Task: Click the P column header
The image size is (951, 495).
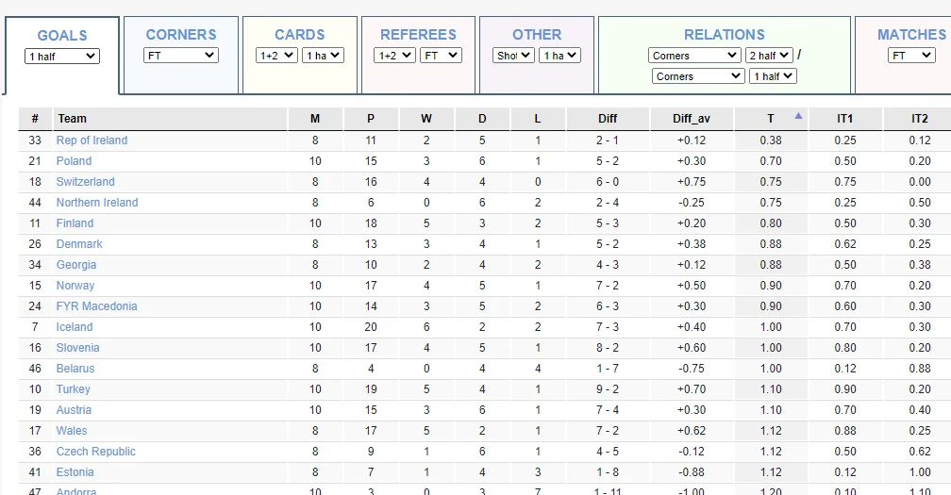Action: click(x=371, y=119)
